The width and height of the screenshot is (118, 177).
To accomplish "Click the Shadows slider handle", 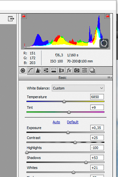I will pos(86,162).
